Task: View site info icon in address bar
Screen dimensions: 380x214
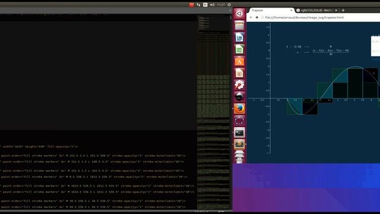Action: pos(262,17)
